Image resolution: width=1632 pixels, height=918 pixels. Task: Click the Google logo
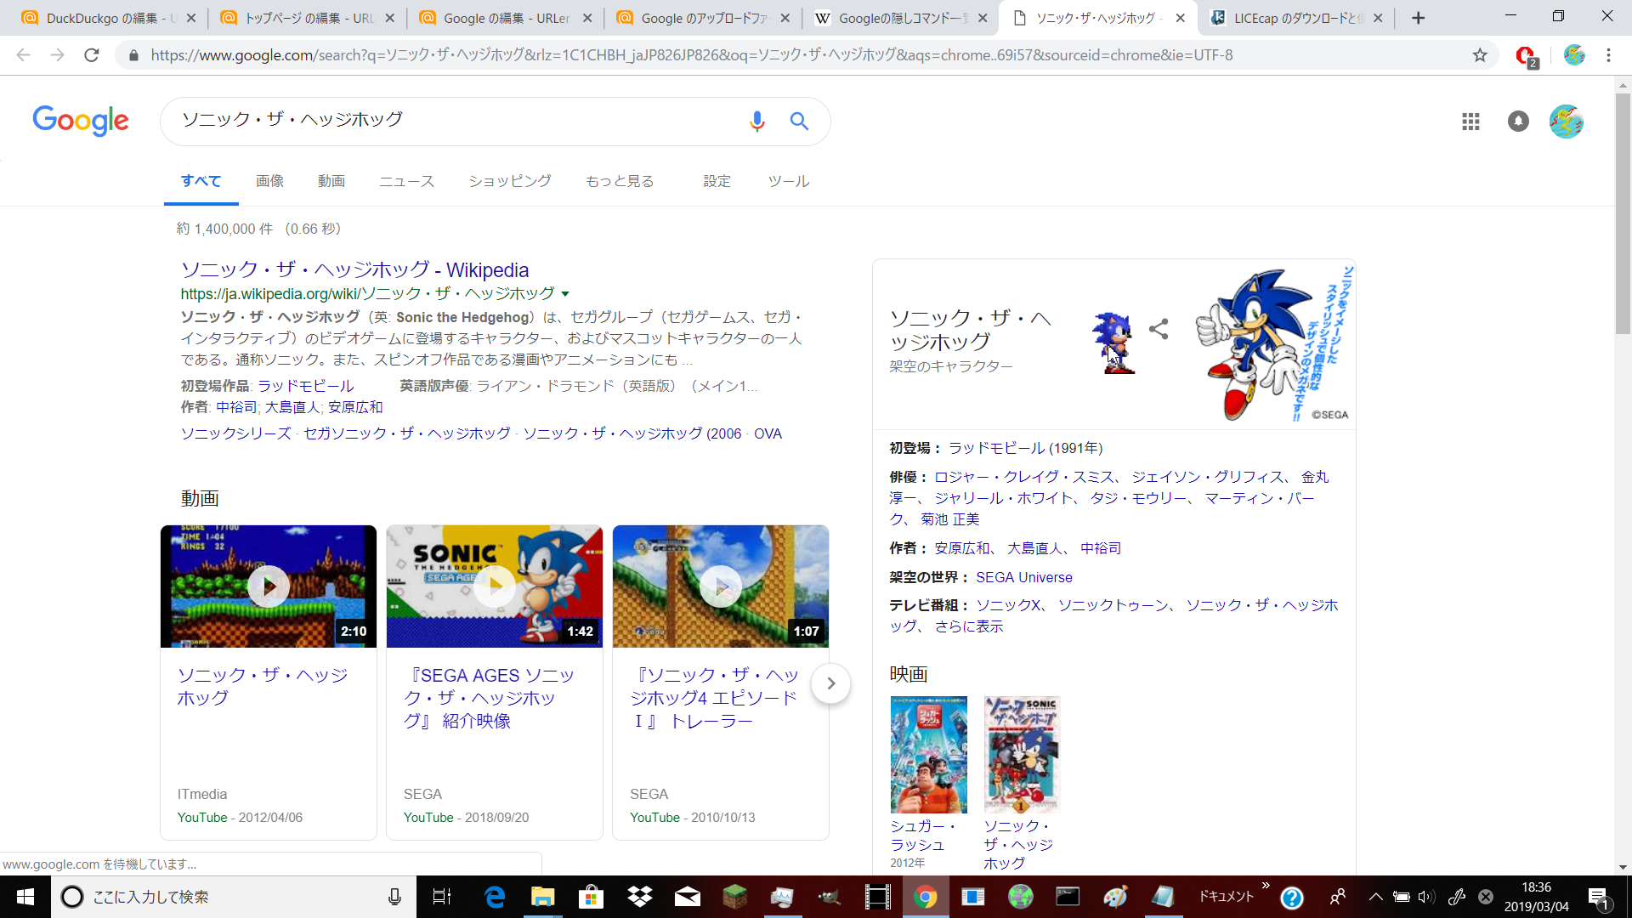pyautogui.click(x=81, y=121)
